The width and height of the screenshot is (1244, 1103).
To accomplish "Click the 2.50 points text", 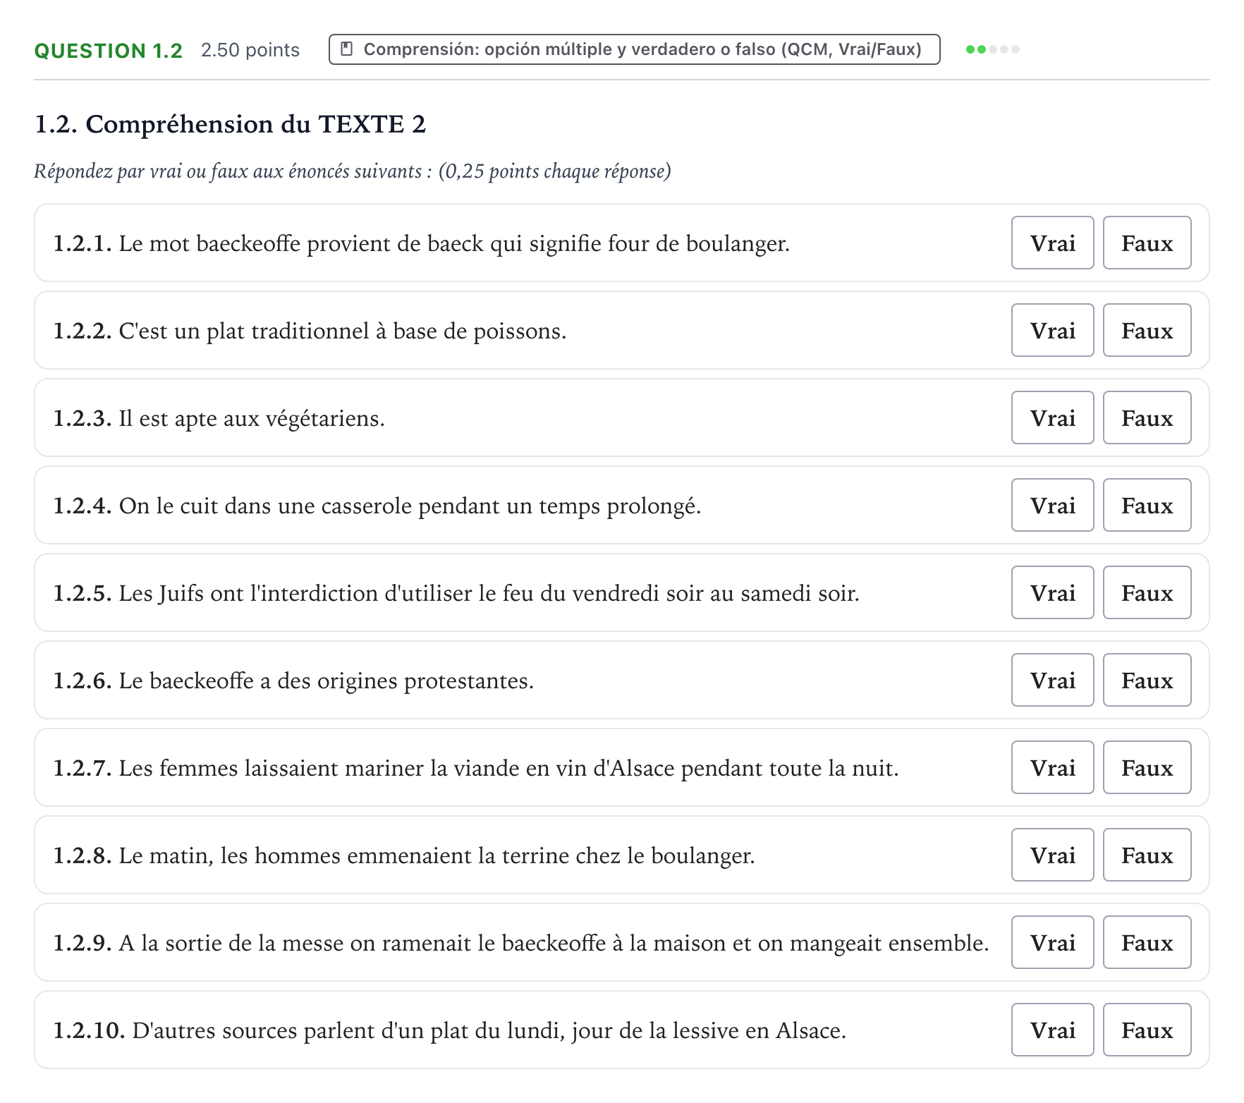I will 250,50.
